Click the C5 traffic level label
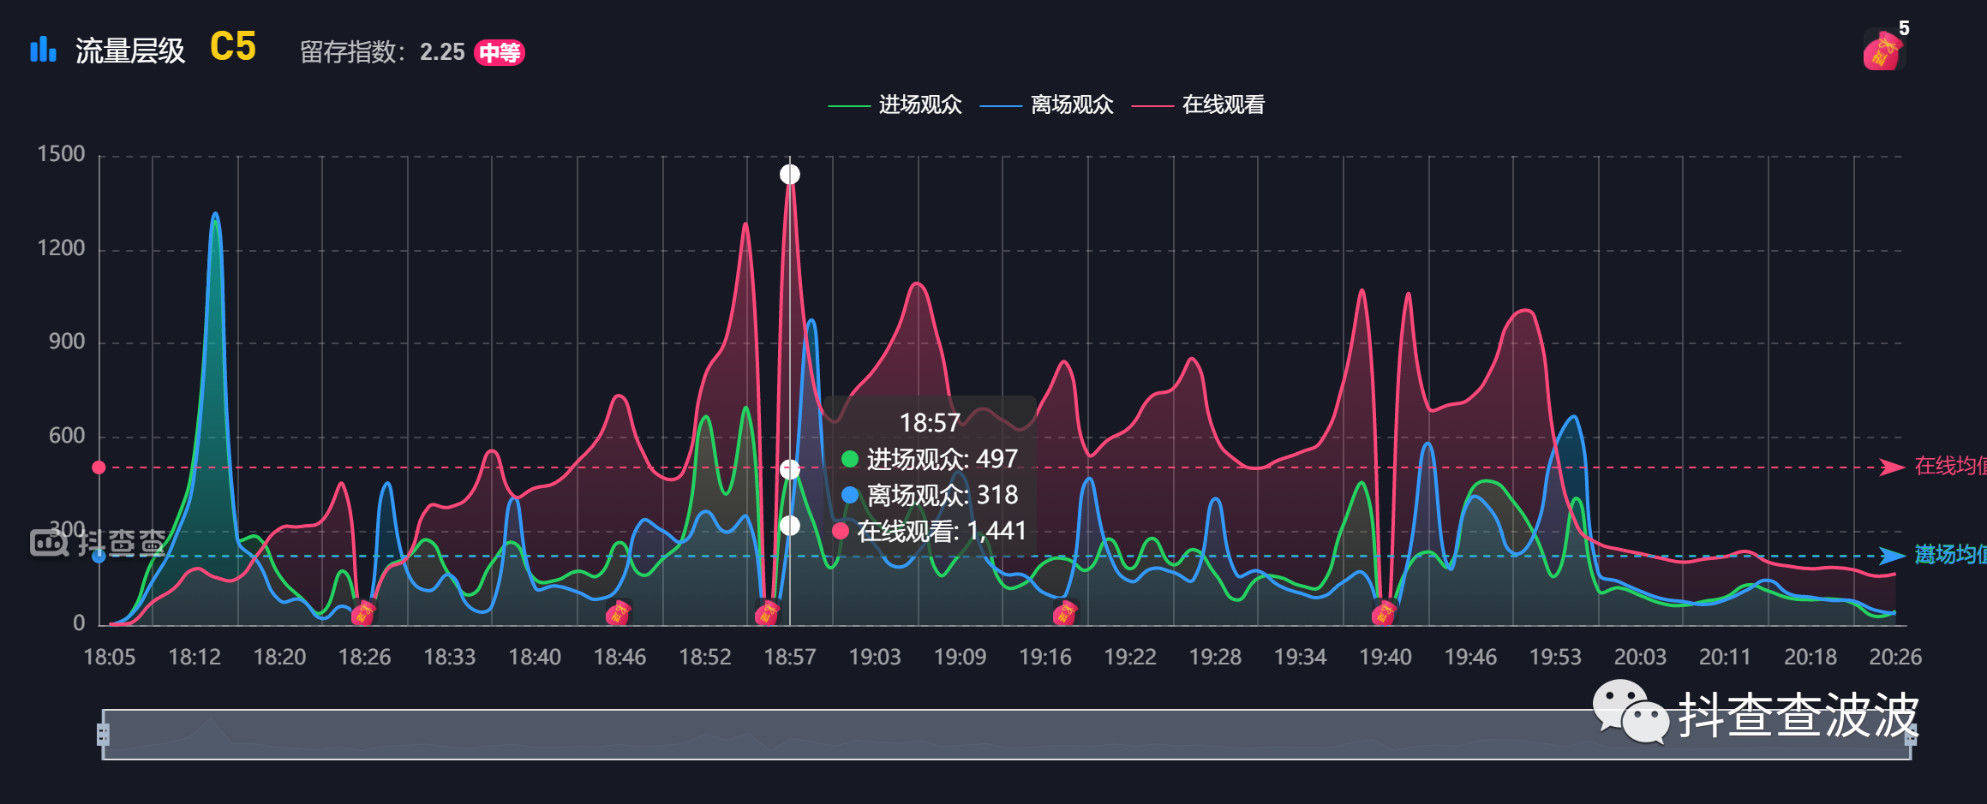 pyautogui.click(x=233, y=46)
